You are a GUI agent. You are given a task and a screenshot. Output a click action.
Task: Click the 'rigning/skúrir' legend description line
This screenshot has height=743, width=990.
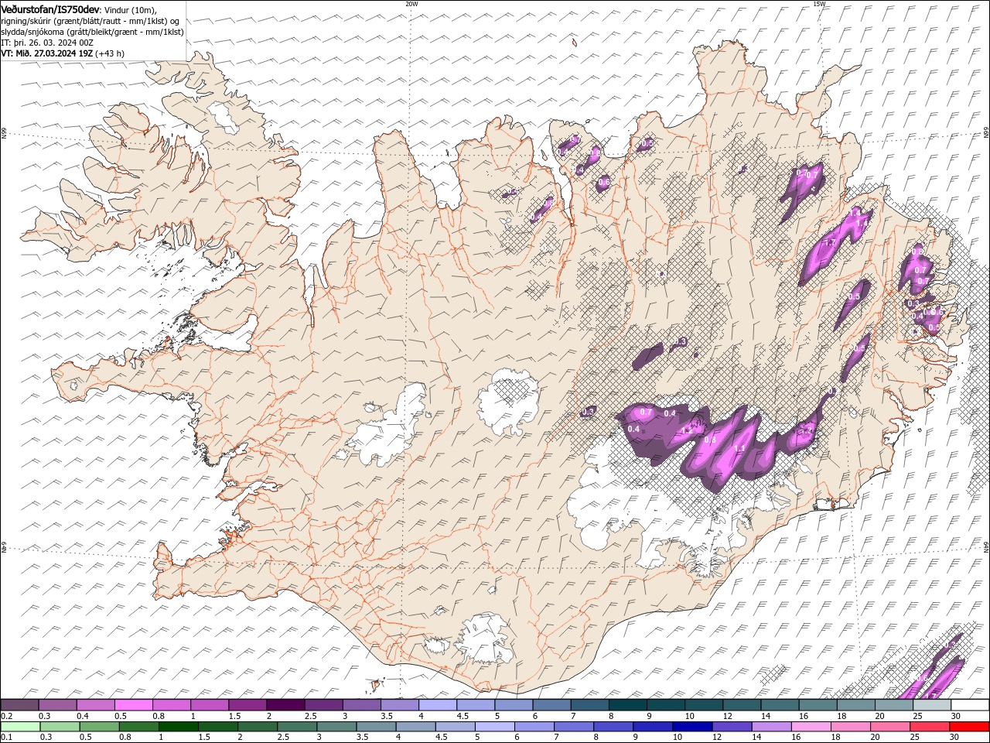click(x=90, y=21)
